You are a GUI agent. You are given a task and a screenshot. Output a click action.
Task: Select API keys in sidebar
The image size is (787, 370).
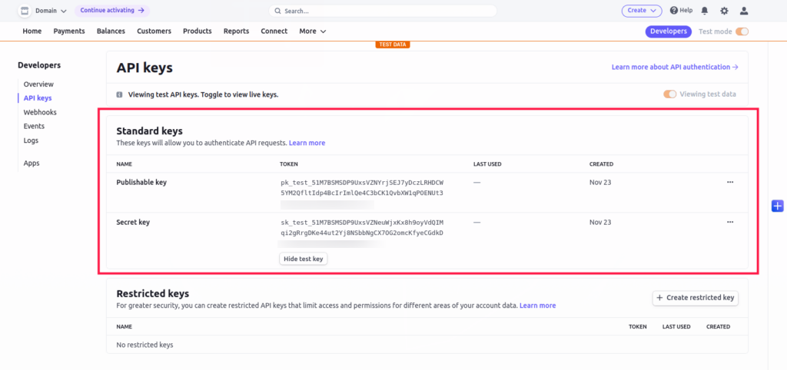coord(38,98)
